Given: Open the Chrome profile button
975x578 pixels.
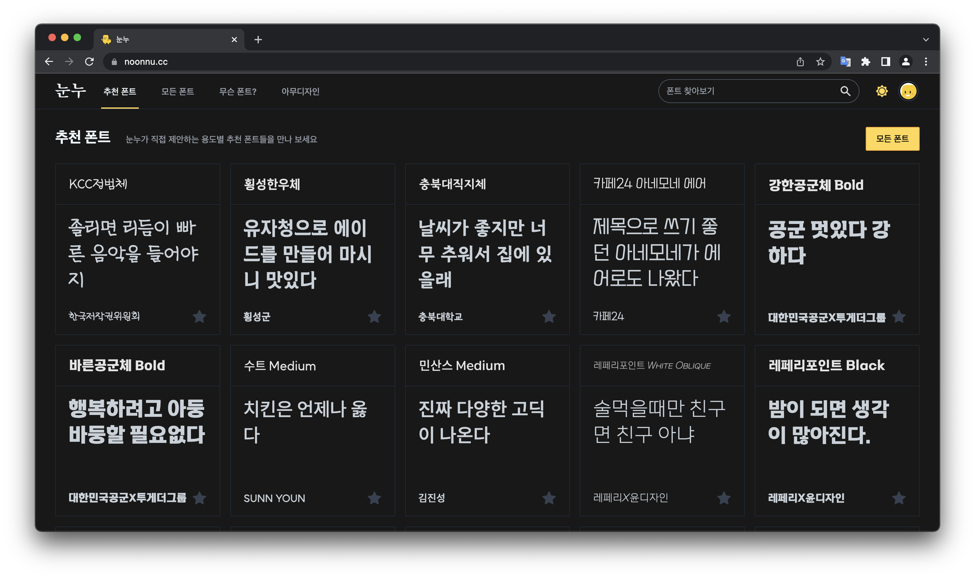Looking at the screenshot, I should click(906, 62).
